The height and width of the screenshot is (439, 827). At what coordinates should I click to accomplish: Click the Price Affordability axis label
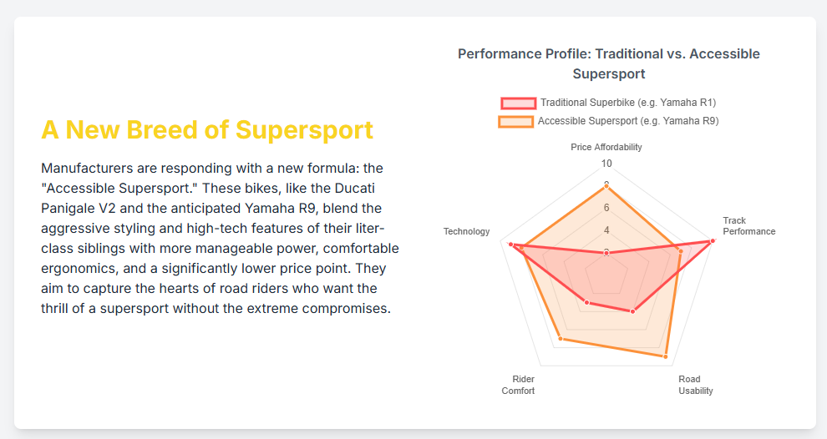(606, 147)
